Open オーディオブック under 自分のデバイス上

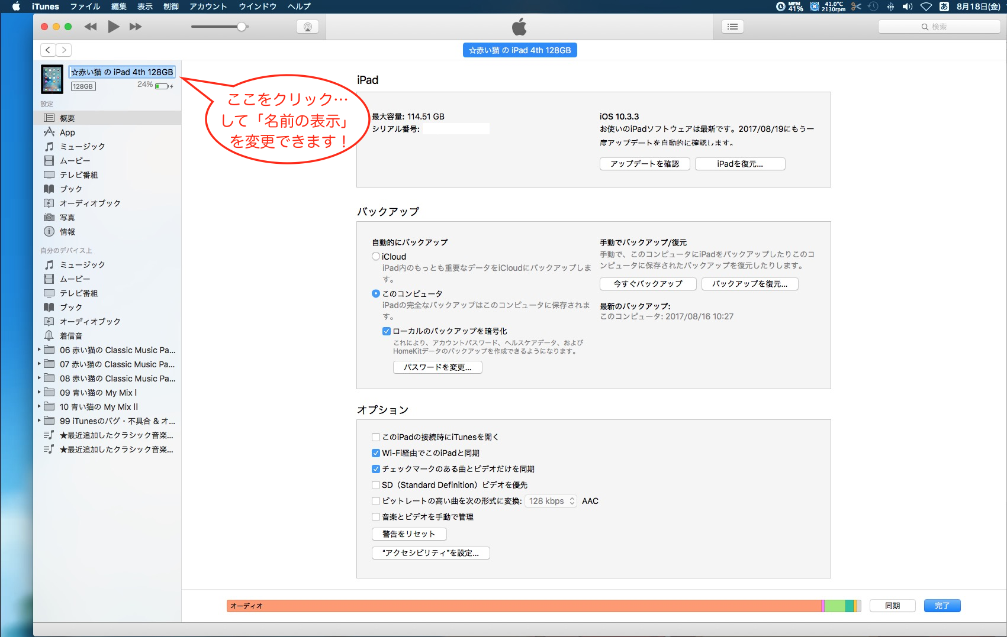tap(107, 321)
